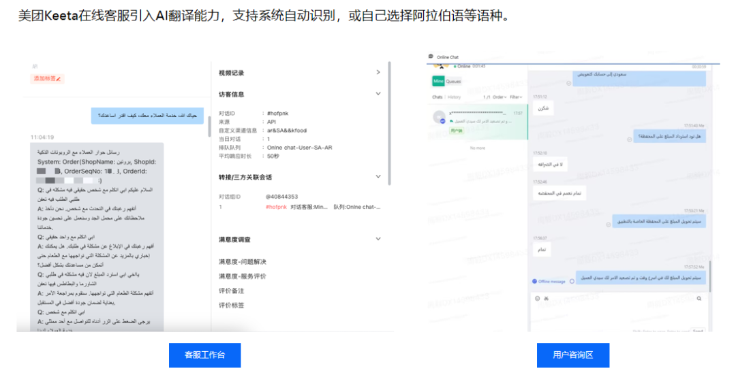Image resolution: width=736 pixels, height=377 pixels.
Task: Click the visitor info panel scrollbar
Action: [x=389, y=123]
